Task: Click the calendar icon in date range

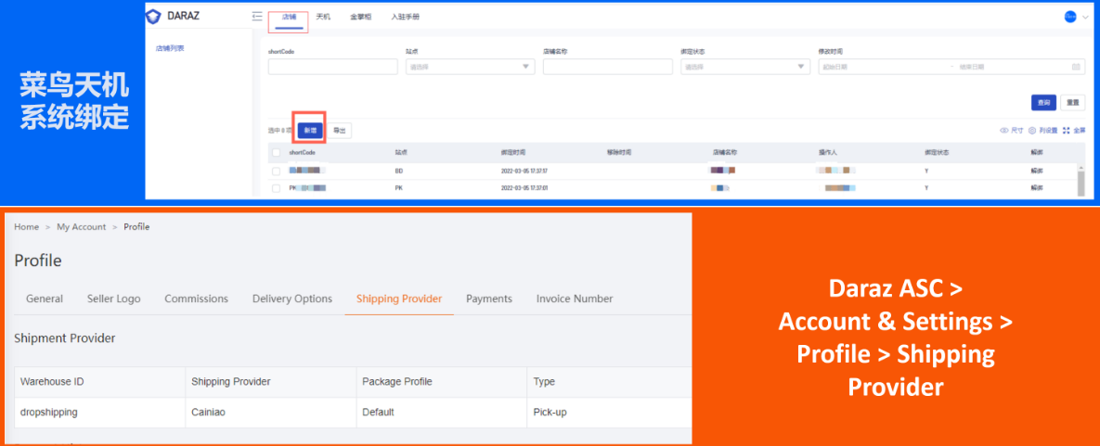Action: pos(1076,67)
